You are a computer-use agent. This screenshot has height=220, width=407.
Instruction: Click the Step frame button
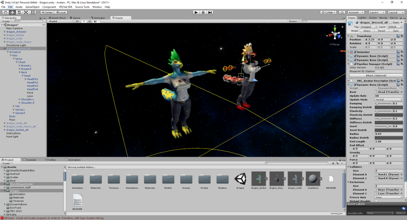coord(210,13)
